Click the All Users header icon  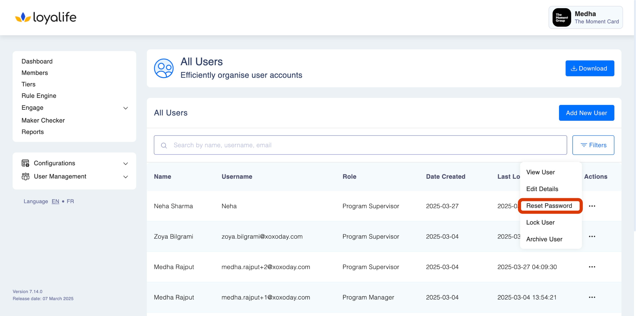coord(164,68)
